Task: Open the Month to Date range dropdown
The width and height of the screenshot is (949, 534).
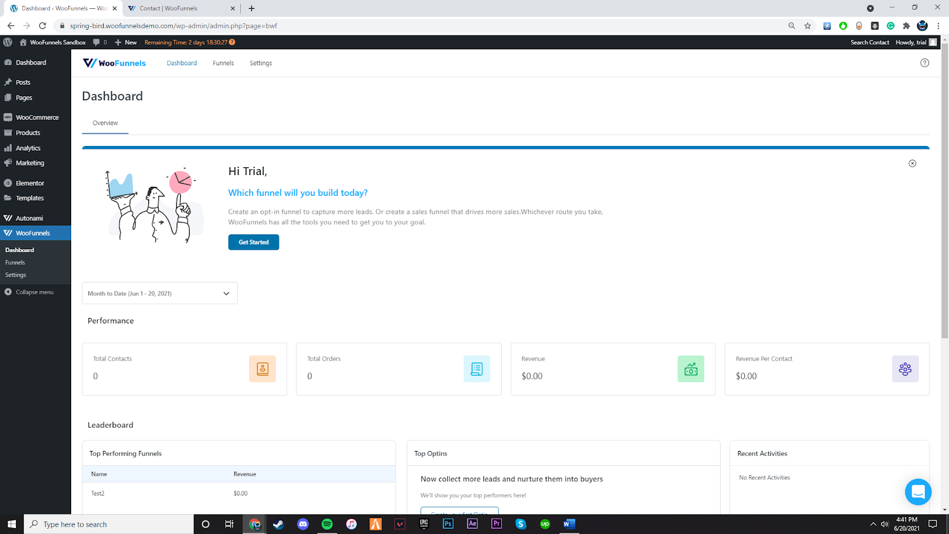Action: (160, 293)
